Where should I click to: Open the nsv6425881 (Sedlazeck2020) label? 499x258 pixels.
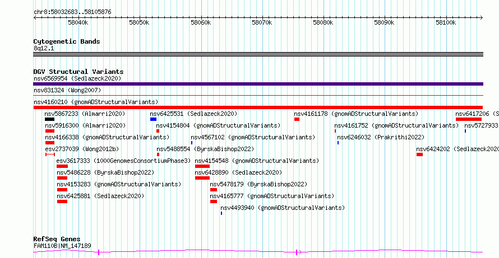100,196
